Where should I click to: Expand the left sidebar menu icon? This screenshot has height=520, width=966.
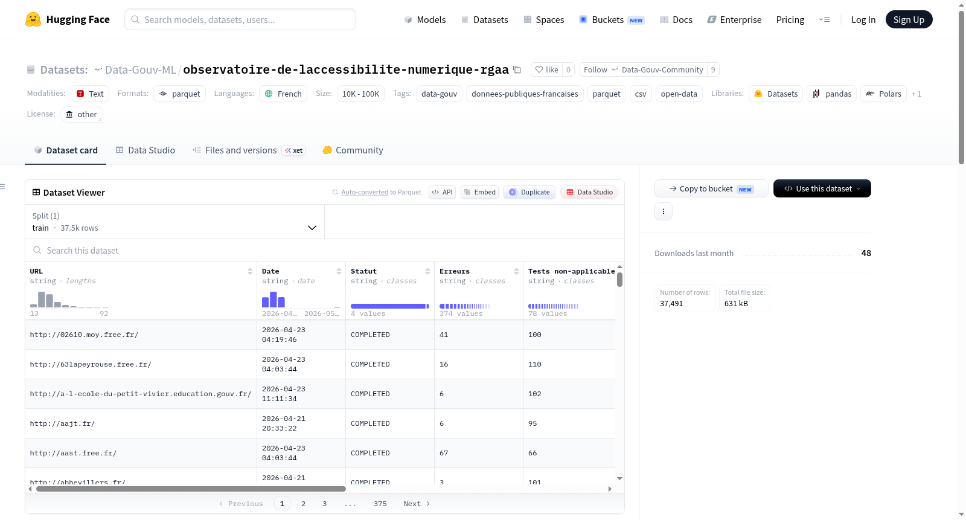pos(3,187)
